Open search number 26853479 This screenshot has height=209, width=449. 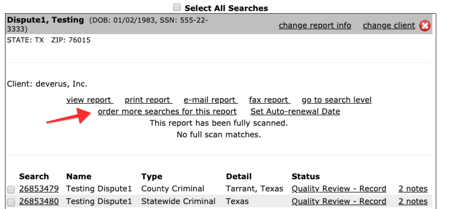(x=39, y=189)
